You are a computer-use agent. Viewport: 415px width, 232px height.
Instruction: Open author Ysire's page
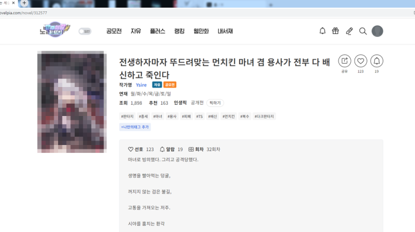pyautogui.click(x=141, y=85)
